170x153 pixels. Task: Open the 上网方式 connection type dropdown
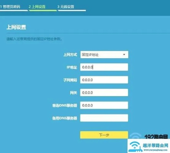(x=104, y=55)
